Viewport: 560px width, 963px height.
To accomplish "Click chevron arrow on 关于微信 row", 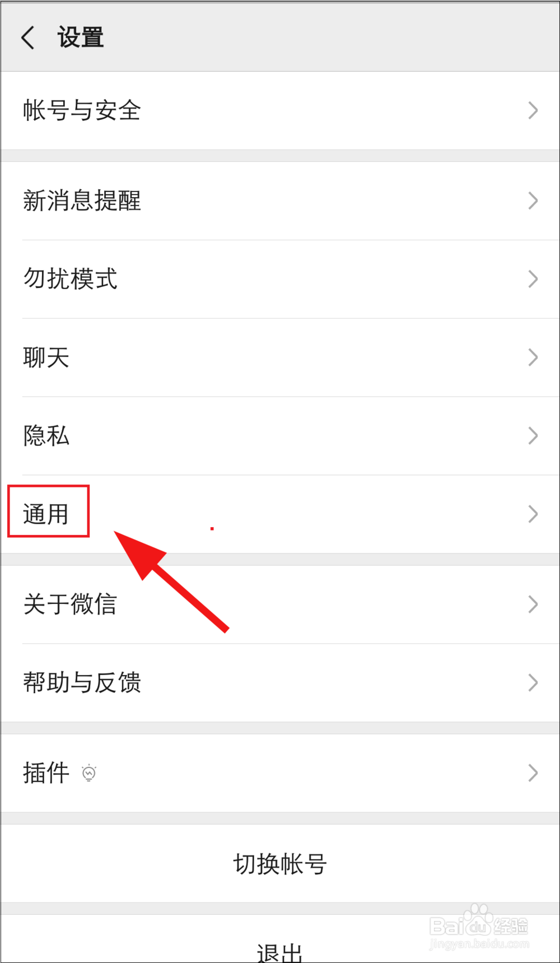I will [x=533, y=604].
